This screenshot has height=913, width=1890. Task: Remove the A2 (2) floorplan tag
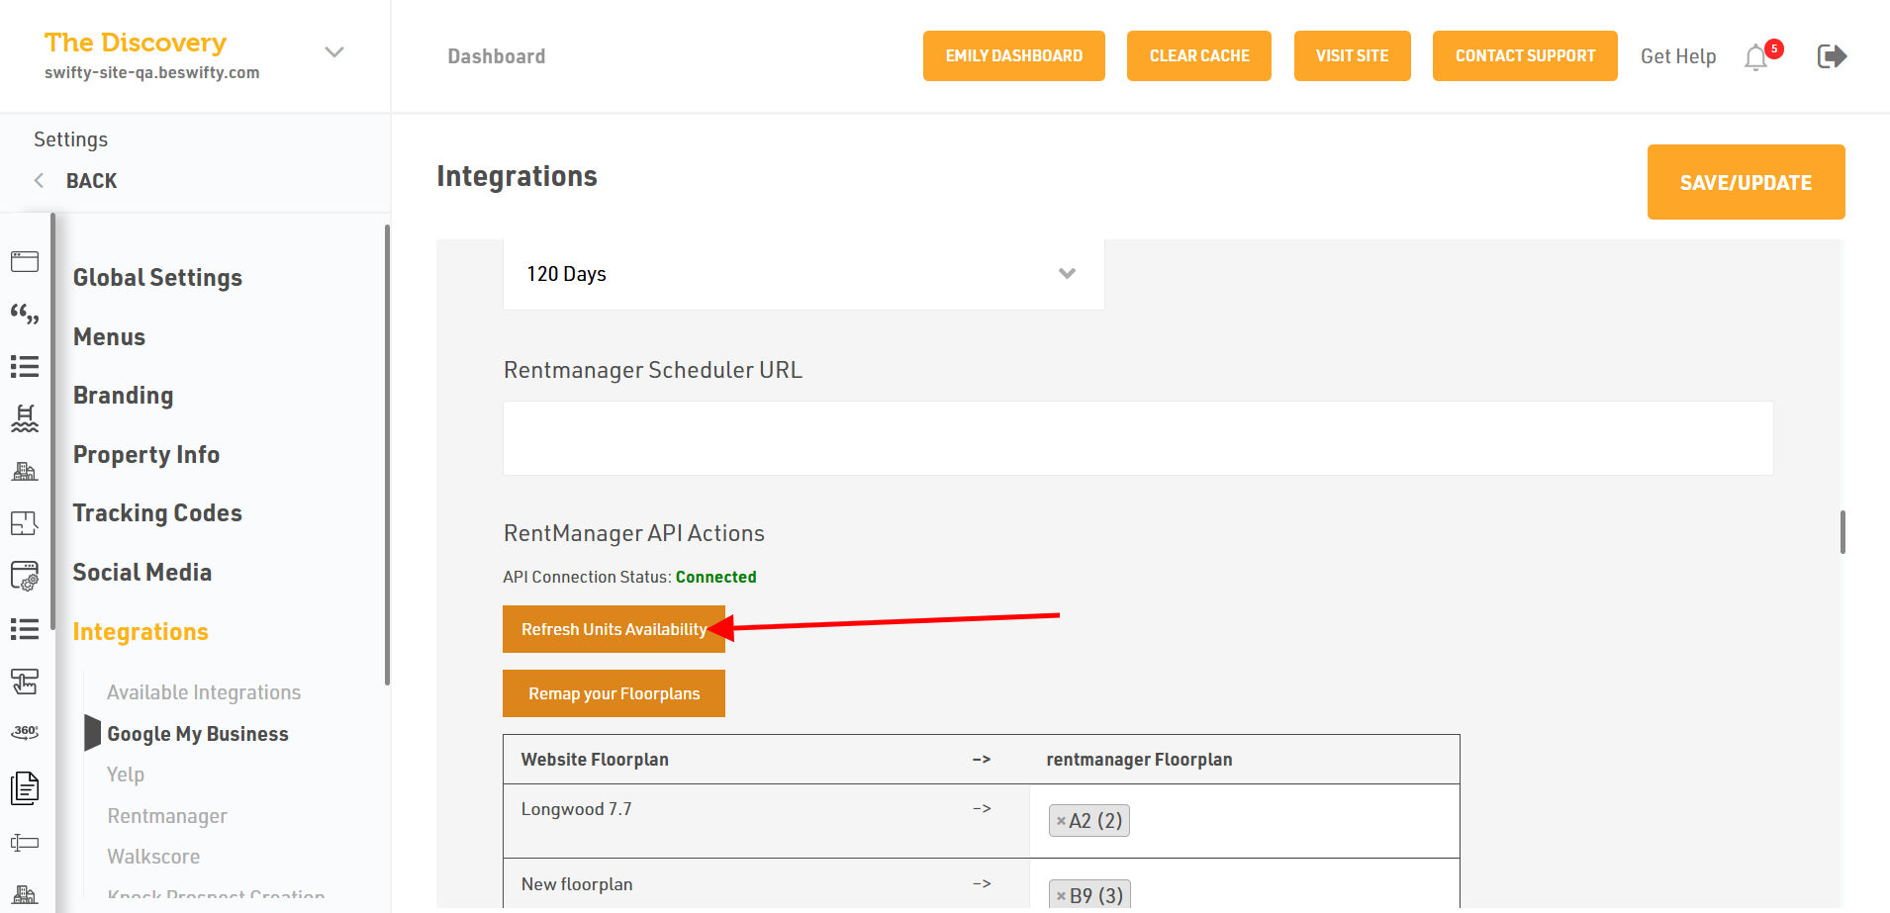pyautogui.click(x=1061, y=821)
